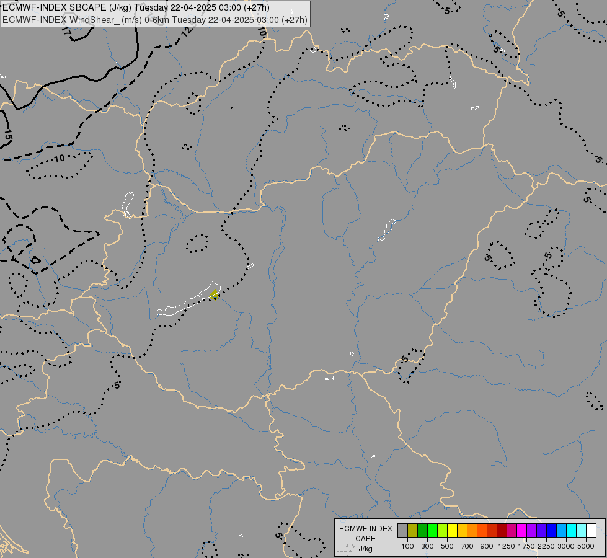The image size is (607, 558).
Task: Click the cyan swatch right of 3000
Action: (x=571, y=531)
